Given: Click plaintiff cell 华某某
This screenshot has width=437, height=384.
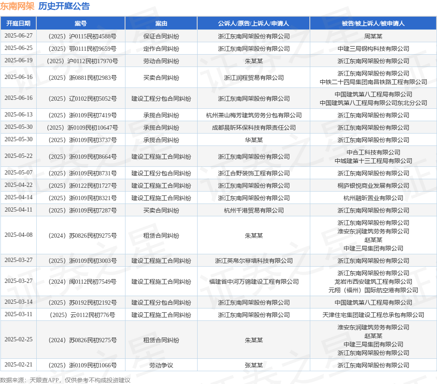Looking at the screenshot, I should [253, 140].
